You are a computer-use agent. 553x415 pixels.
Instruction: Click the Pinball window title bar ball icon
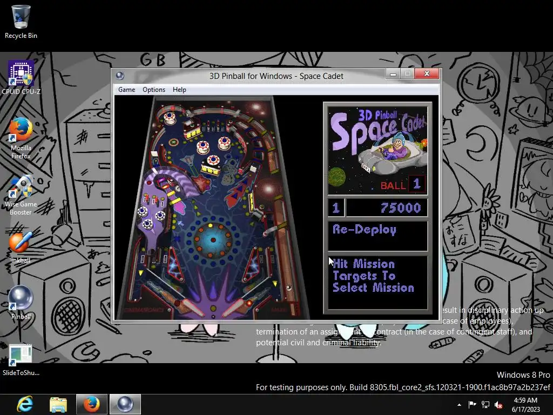point(120,76)
